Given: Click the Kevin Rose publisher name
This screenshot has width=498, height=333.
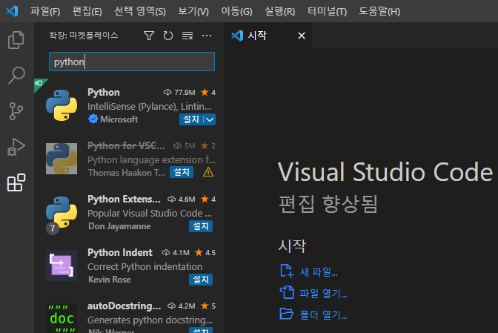Looking at the screenshot, I should pos(109,280).
